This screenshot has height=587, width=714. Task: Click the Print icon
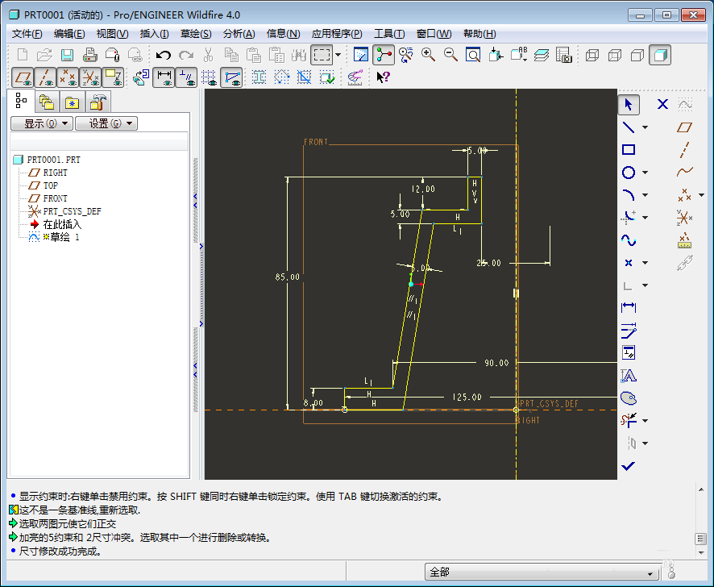89,55
